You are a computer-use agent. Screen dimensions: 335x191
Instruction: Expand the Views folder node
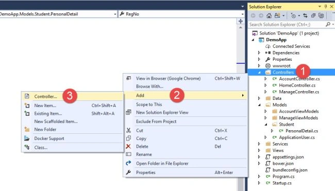259,150
